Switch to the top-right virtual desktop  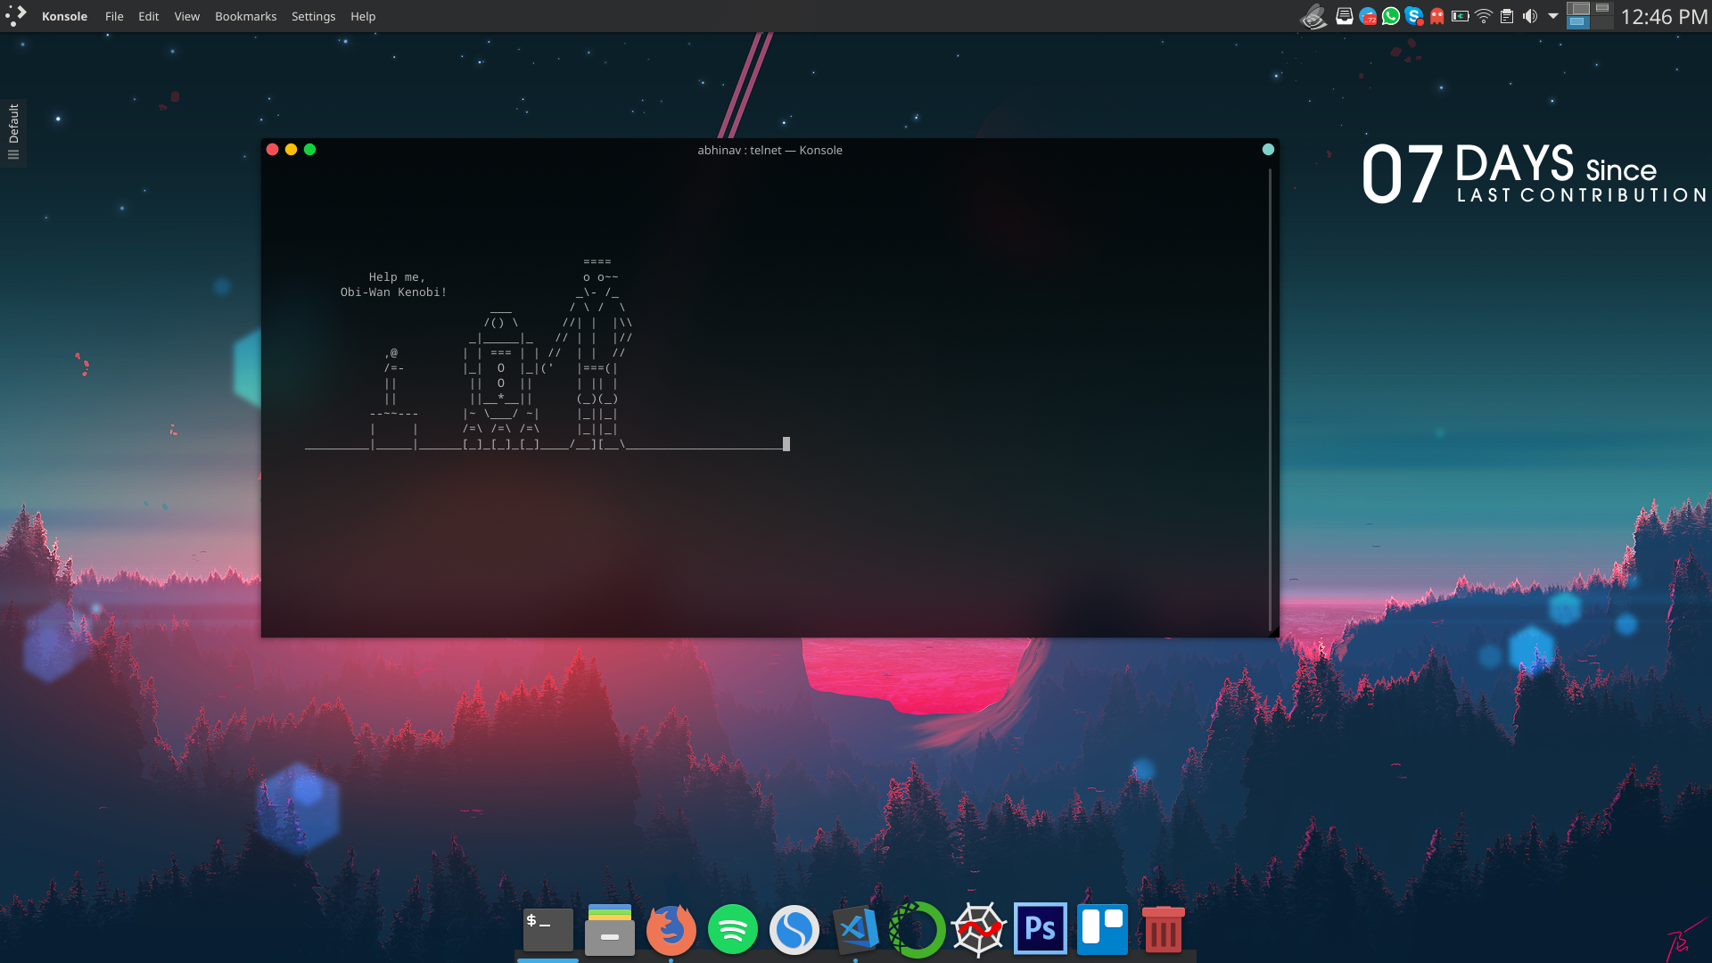(x=1602, y=8)
